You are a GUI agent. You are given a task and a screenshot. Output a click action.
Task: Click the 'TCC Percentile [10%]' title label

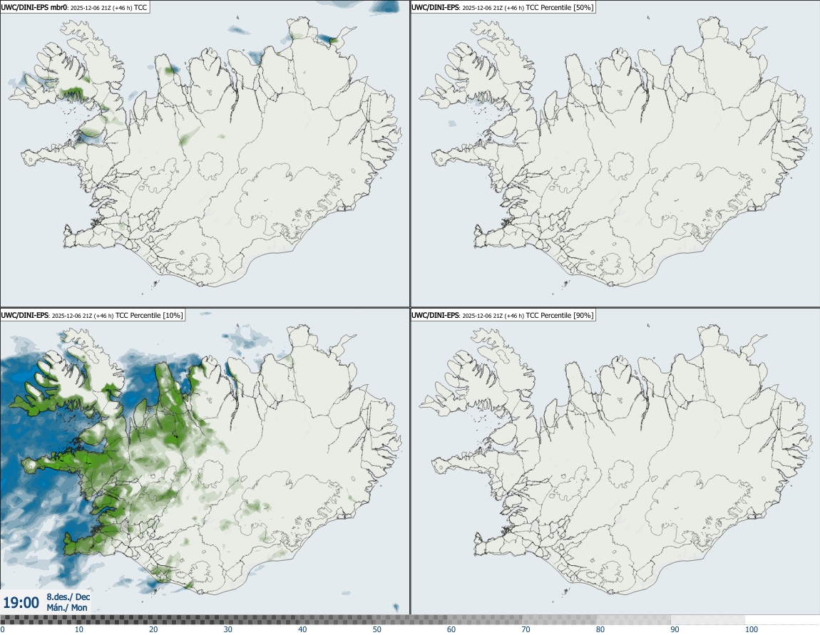pyautogui.click(x=93, y=315)
